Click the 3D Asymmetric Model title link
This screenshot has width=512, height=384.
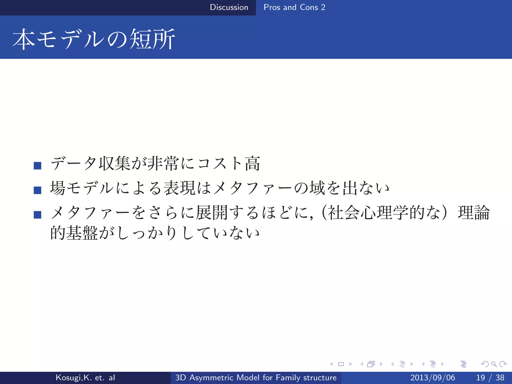tap(256, 377)
